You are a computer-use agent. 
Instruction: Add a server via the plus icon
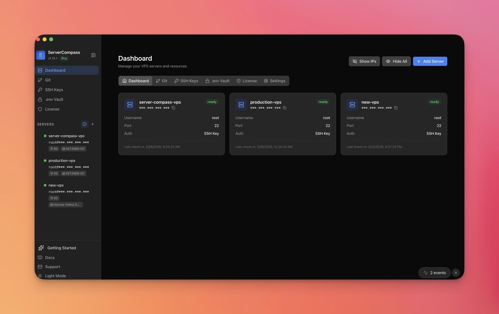(x=92, y=124)
